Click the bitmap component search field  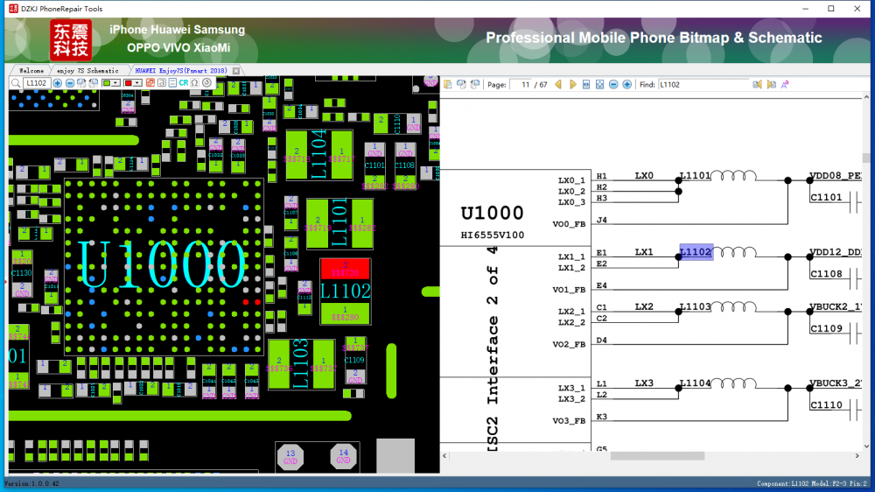click(35, 83)
